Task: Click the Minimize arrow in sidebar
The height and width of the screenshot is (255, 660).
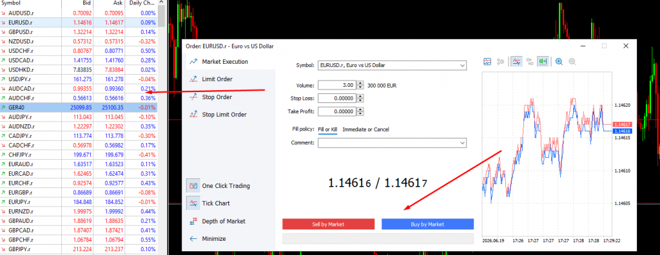Action: [x=193, y=239]
